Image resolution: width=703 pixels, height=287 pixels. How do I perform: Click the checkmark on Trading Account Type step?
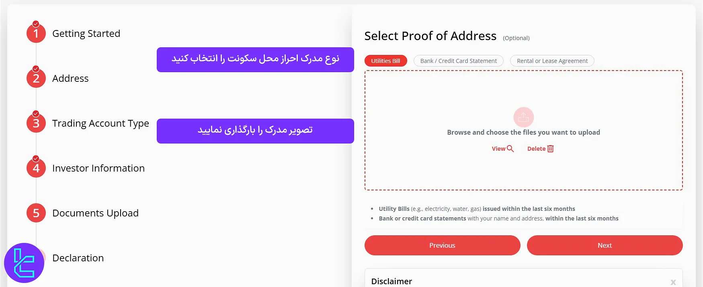[36, 113]
